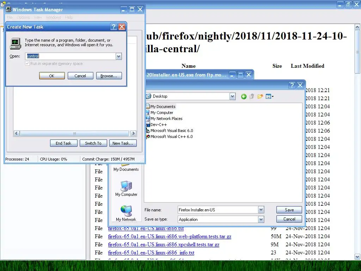Expand the Save as type dropdown

coord(261,219)
